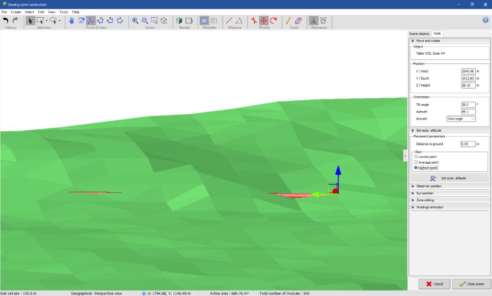Image resolution: width=492 pixels, height=296 pixels.
Task: Click the zoom out magnifier
Action: [145, 21]
